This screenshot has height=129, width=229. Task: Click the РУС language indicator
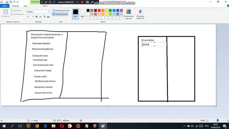pyautogui.click(x=207, y=126)
